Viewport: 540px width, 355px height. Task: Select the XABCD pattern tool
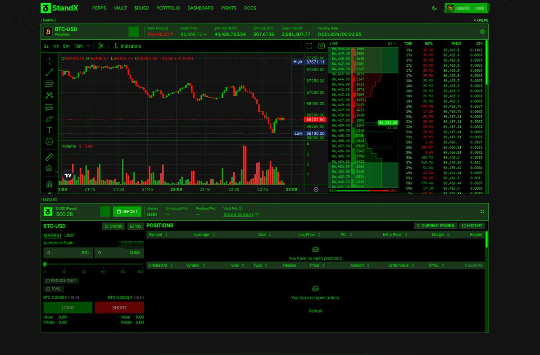click(x=49, y=96)
